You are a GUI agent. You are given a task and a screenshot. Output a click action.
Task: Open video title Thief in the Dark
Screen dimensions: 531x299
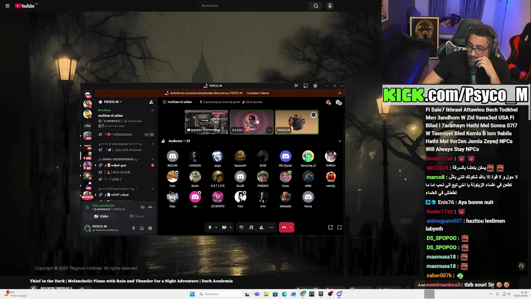(x=131, y=281)
